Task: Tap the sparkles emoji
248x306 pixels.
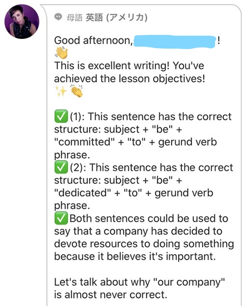Action: (61, 91)
